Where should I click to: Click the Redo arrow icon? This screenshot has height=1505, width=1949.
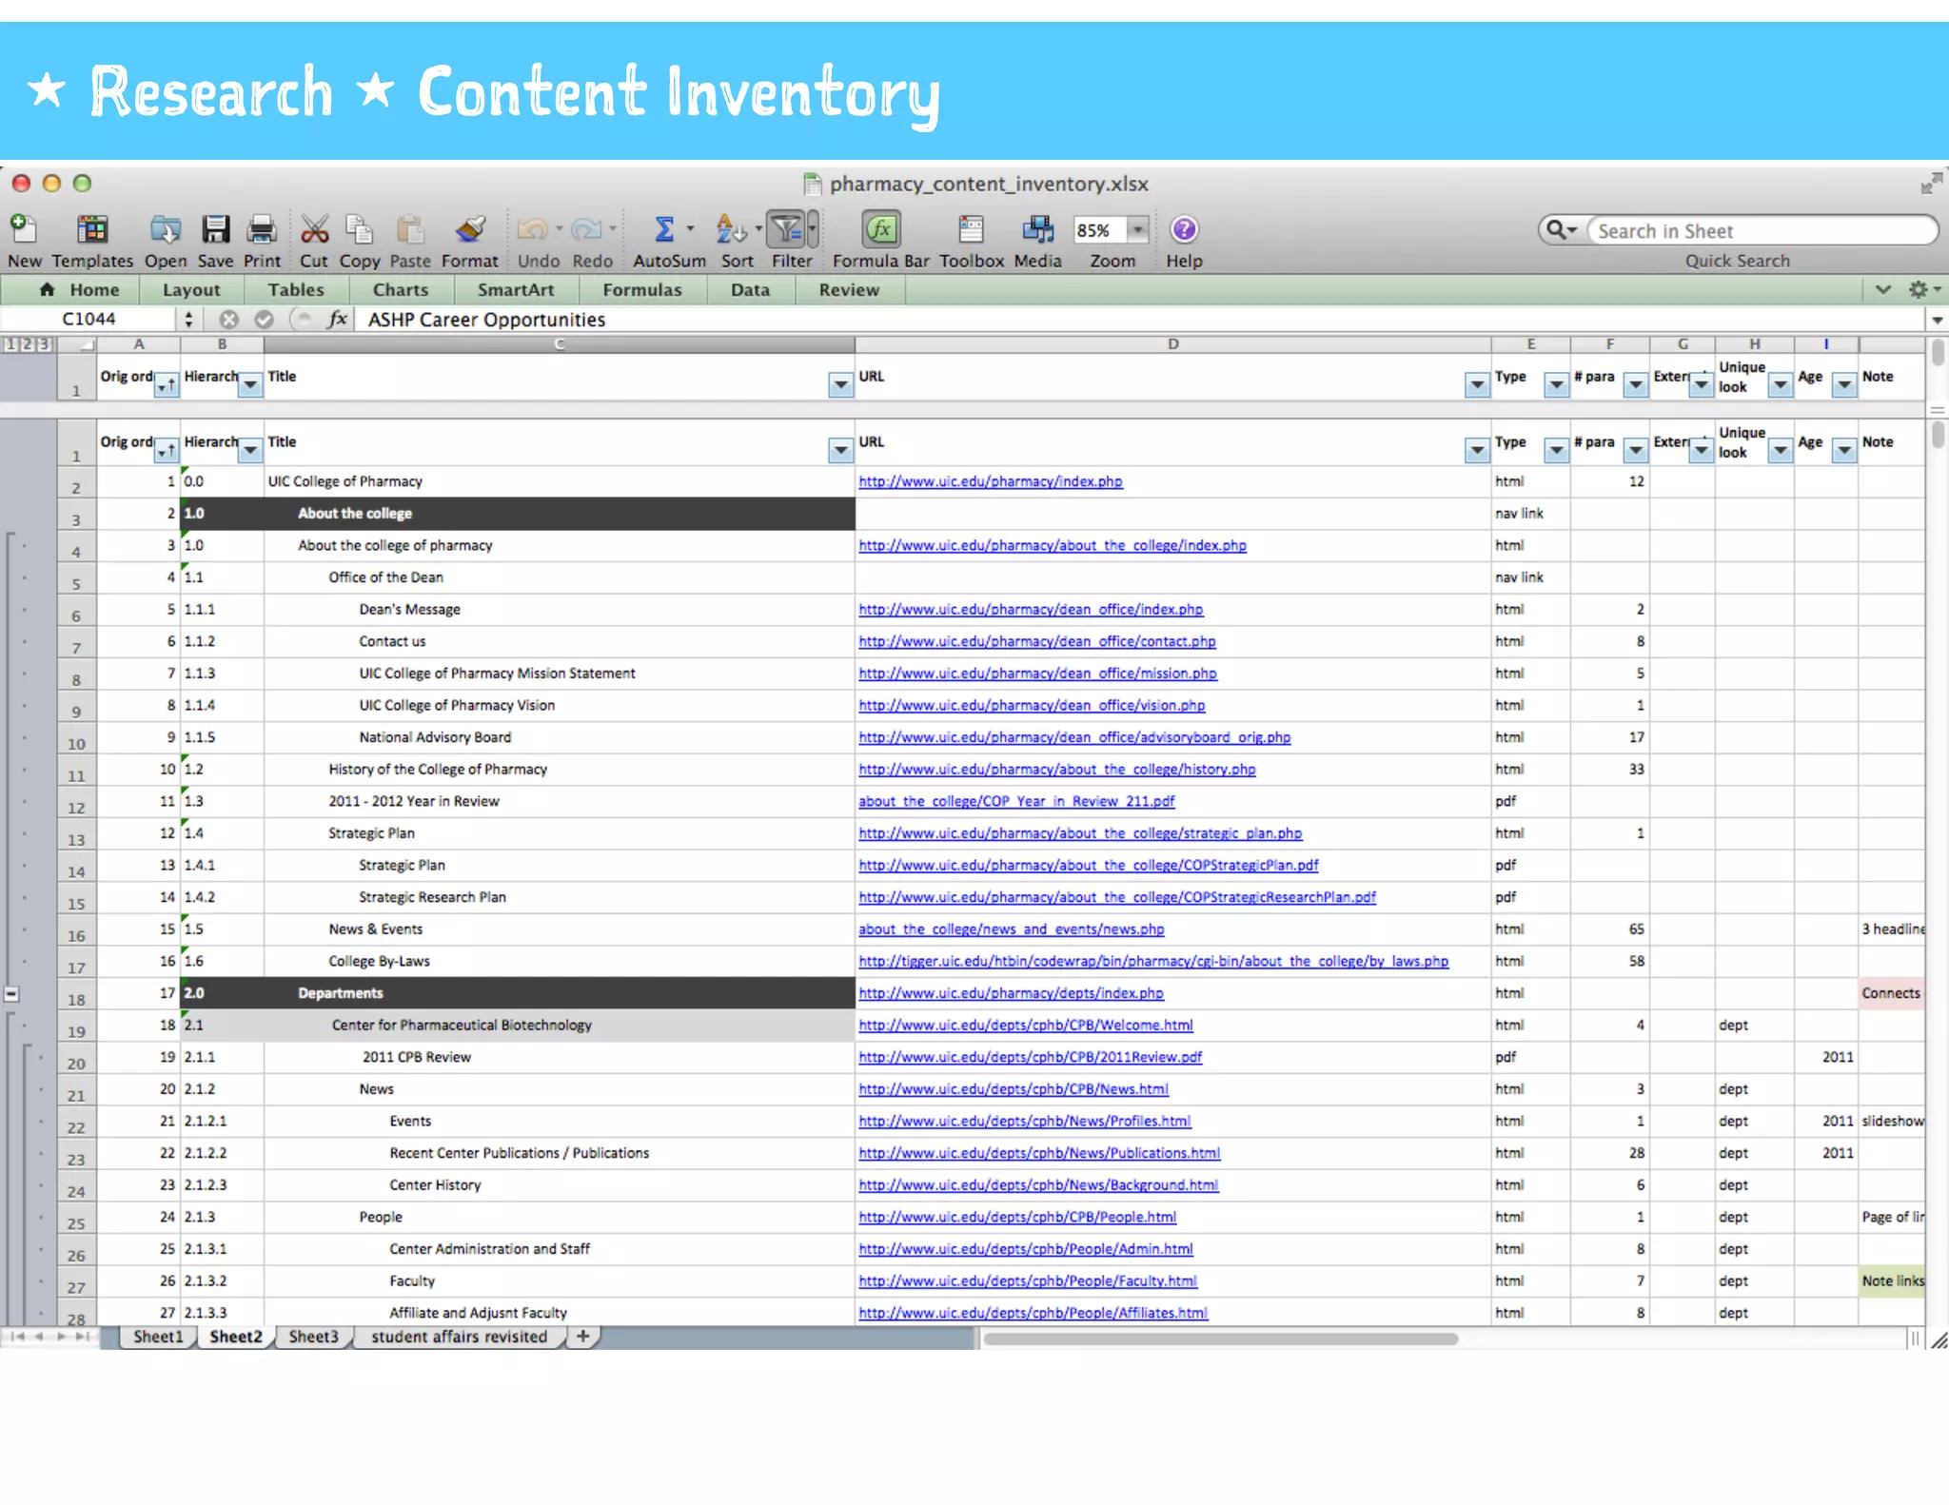[586, 229]
